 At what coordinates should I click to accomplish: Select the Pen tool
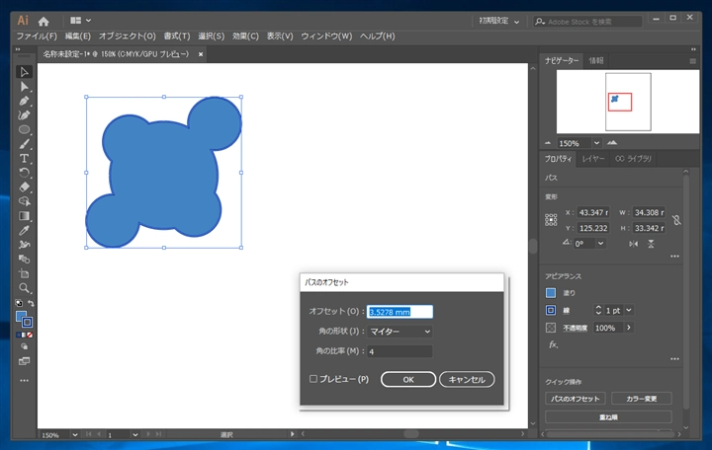click(24, 101)
